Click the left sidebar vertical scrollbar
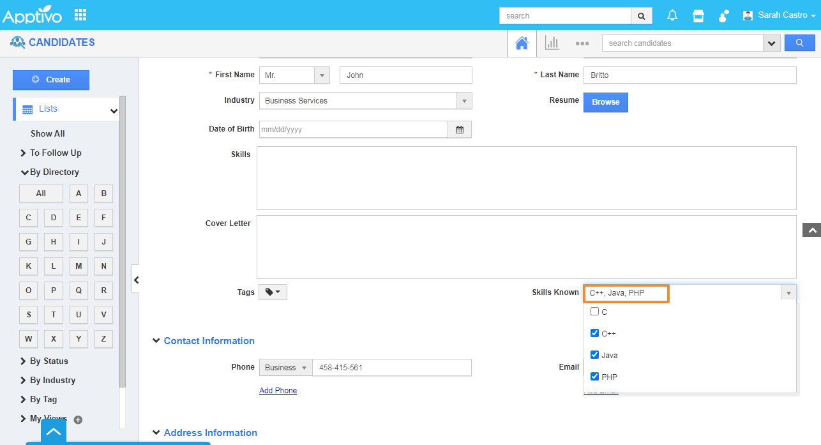821x445 pixels. pos(123,243)
